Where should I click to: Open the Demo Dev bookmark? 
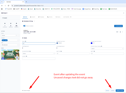(x=38, y=9)
